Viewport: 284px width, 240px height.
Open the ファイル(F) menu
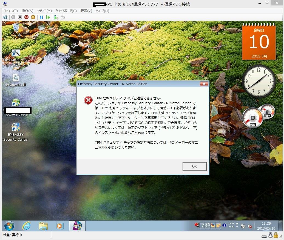[11, 11]
